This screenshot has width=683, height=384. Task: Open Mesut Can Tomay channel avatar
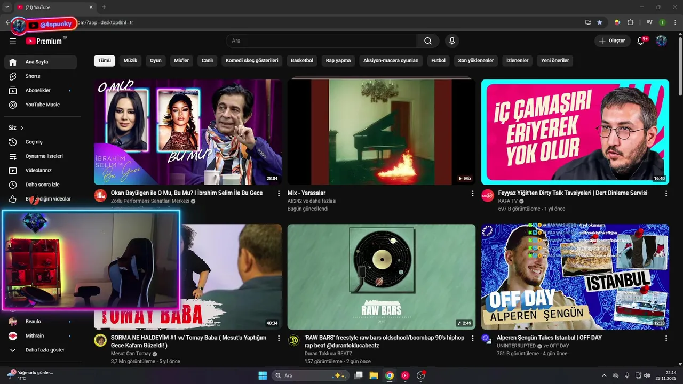pos(100,340)
